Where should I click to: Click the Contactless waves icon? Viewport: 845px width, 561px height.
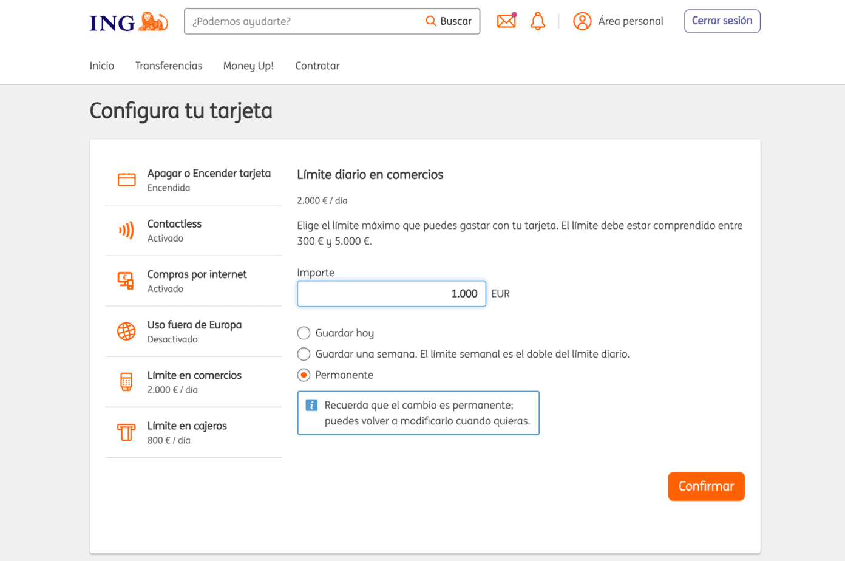pos(126,230)
